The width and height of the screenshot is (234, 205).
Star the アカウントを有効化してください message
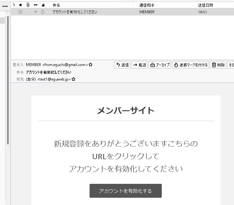pos(20,12)
